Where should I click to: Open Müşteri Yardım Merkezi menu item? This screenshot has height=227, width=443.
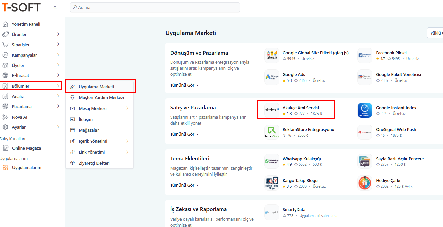coord(100,98)
